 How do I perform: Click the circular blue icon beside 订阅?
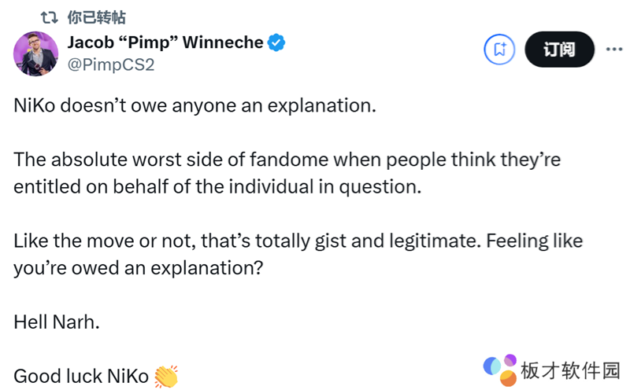click(x=498, y=50)
